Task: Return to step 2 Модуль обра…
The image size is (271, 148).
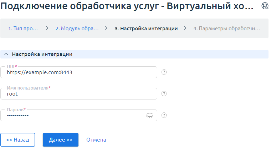Action: (77, 29)
